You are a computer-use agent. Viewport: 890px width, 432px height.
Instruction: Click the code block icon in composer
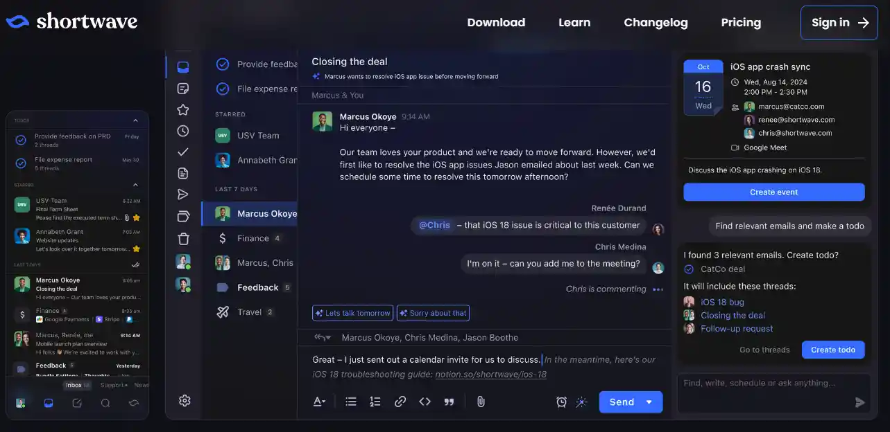(x=425, y=402)
